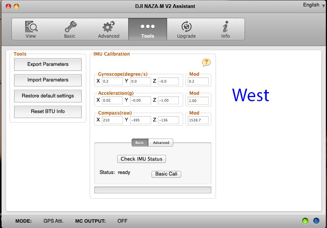Click the Compass Z value field
Screen dimensions: 327x228
coord(168,120)
